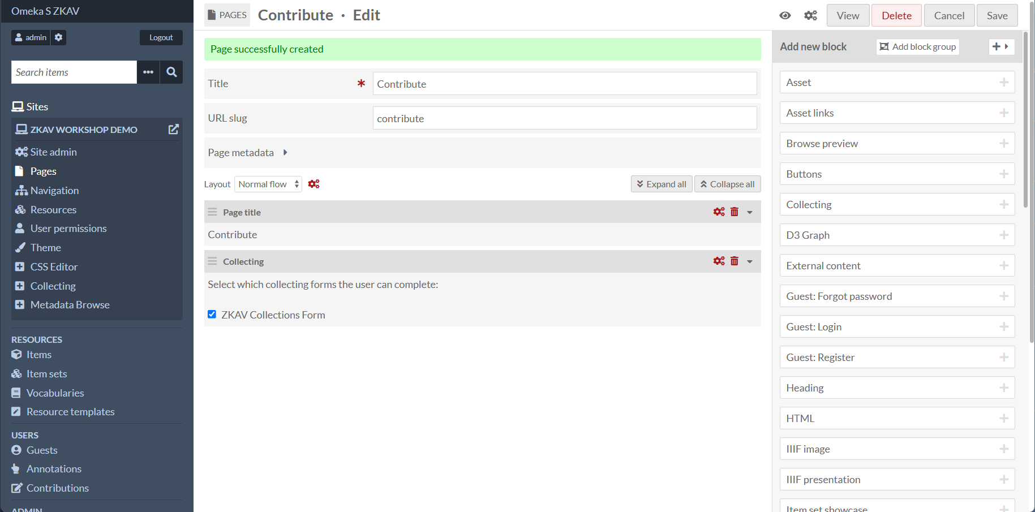Click the Save button
The height and width of the screenshot is (512, 1035).
pyautogui.click(x=997, y=15)
